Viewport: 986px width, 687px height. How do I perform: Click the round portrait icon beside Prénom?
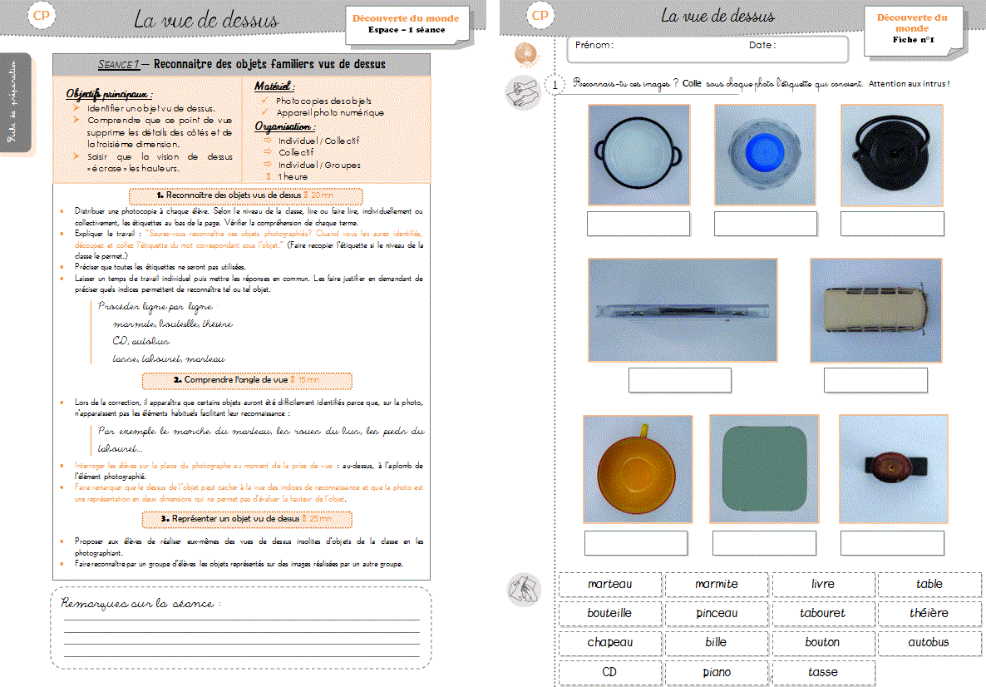[x=525, y=54]
